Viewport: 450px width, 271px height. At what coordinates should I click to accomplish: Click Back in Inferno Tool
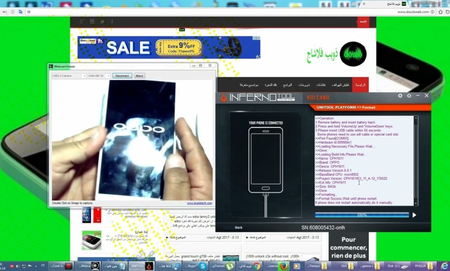coord(238,227)
